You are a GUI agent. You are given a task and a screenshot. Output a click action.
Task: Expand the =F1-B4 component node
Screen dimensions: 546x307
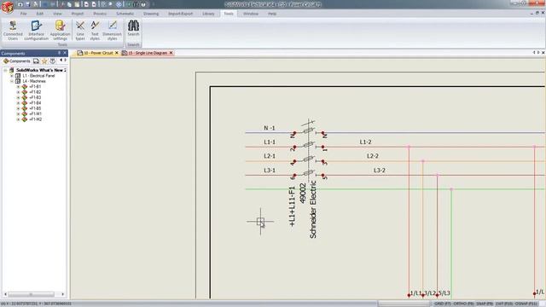coord(18,103)
